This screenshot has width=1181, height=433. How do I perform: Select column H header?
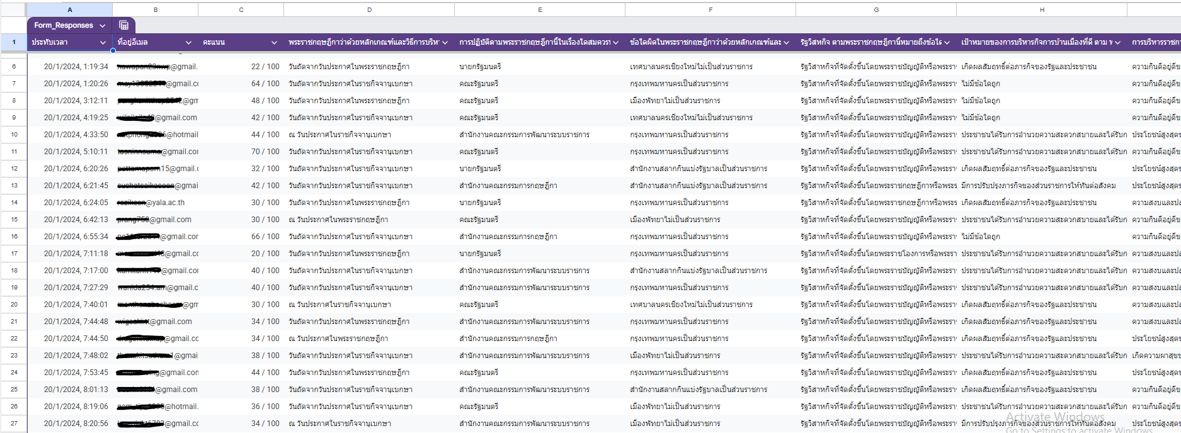tap(1042, 9)
